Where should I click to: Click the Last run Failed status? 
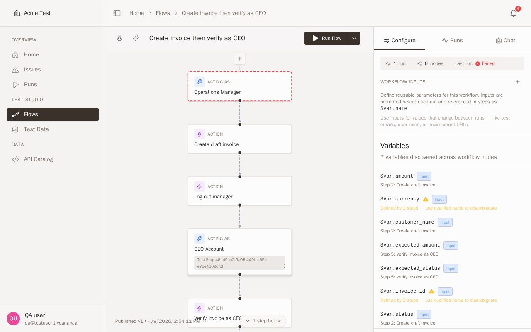[x=475, y=63]
